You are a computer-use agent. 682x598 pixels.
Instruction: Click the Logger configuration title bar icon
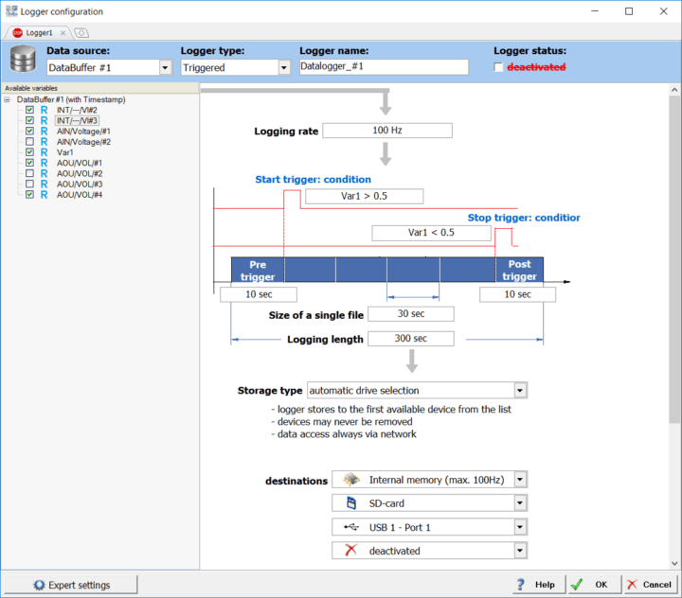tap(11, 10)
